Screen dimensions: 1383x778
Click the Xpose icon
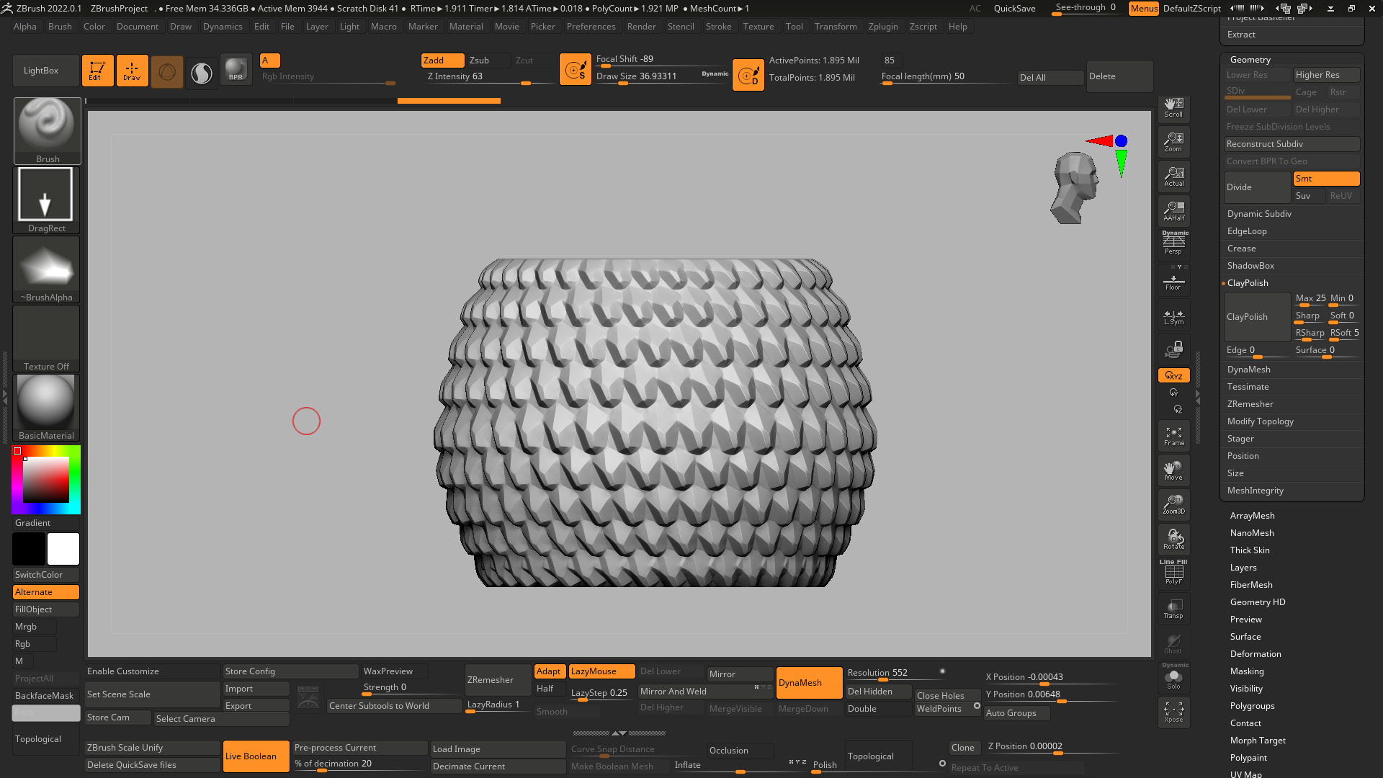[x=1173, y=712]
